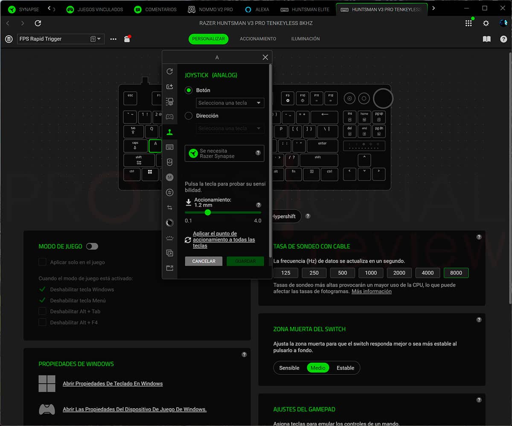Open the Huntsman Elite tab
Screen dimensions: 512x426
[305, 9]
